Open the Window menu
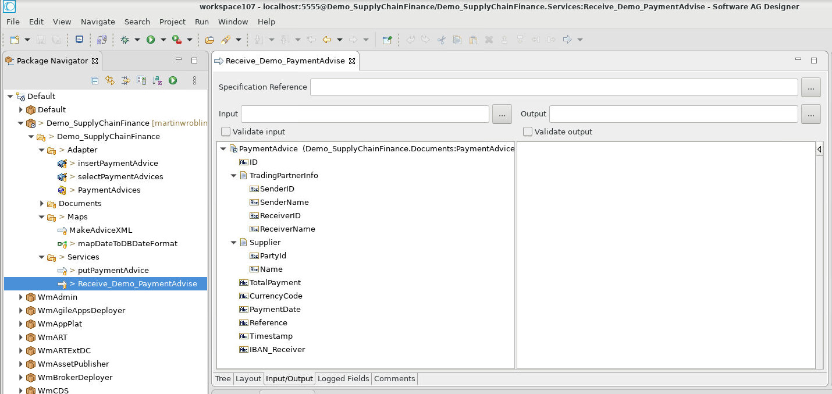Screen dimensions: 832x394 point(233,22)
